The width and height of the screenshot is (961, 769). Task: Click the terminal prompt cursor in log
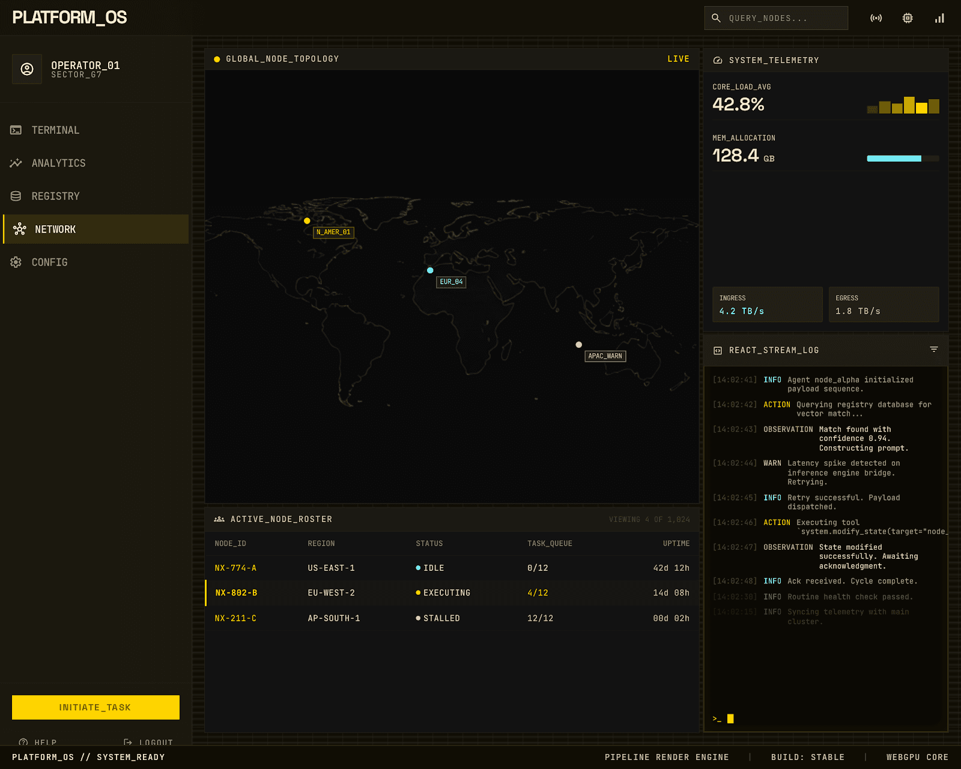(x=730, y=719)
